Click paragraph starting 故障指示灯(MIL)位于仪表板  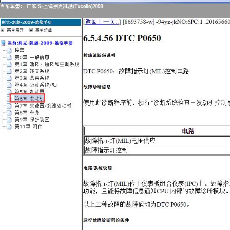(x=156, y=187)
